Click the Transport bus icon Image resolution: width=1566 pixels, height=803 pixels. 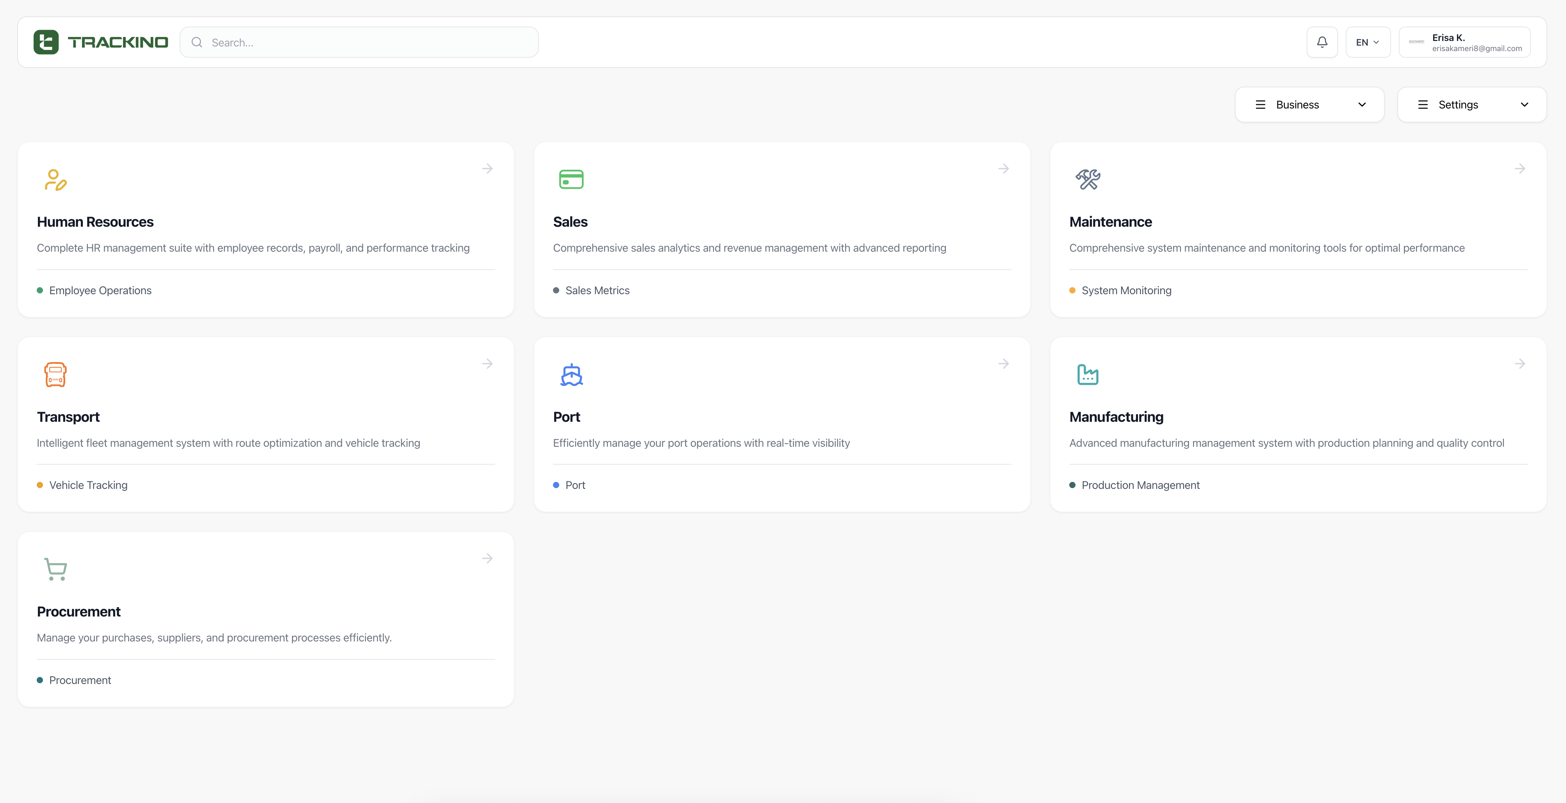55,375
